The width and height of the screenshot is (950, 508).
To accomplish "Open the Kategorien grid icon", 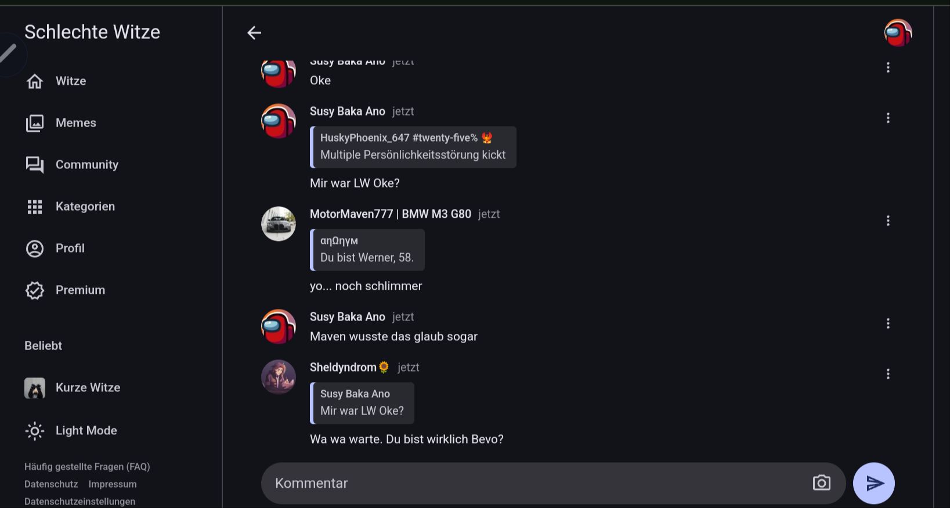I will 35,207.
